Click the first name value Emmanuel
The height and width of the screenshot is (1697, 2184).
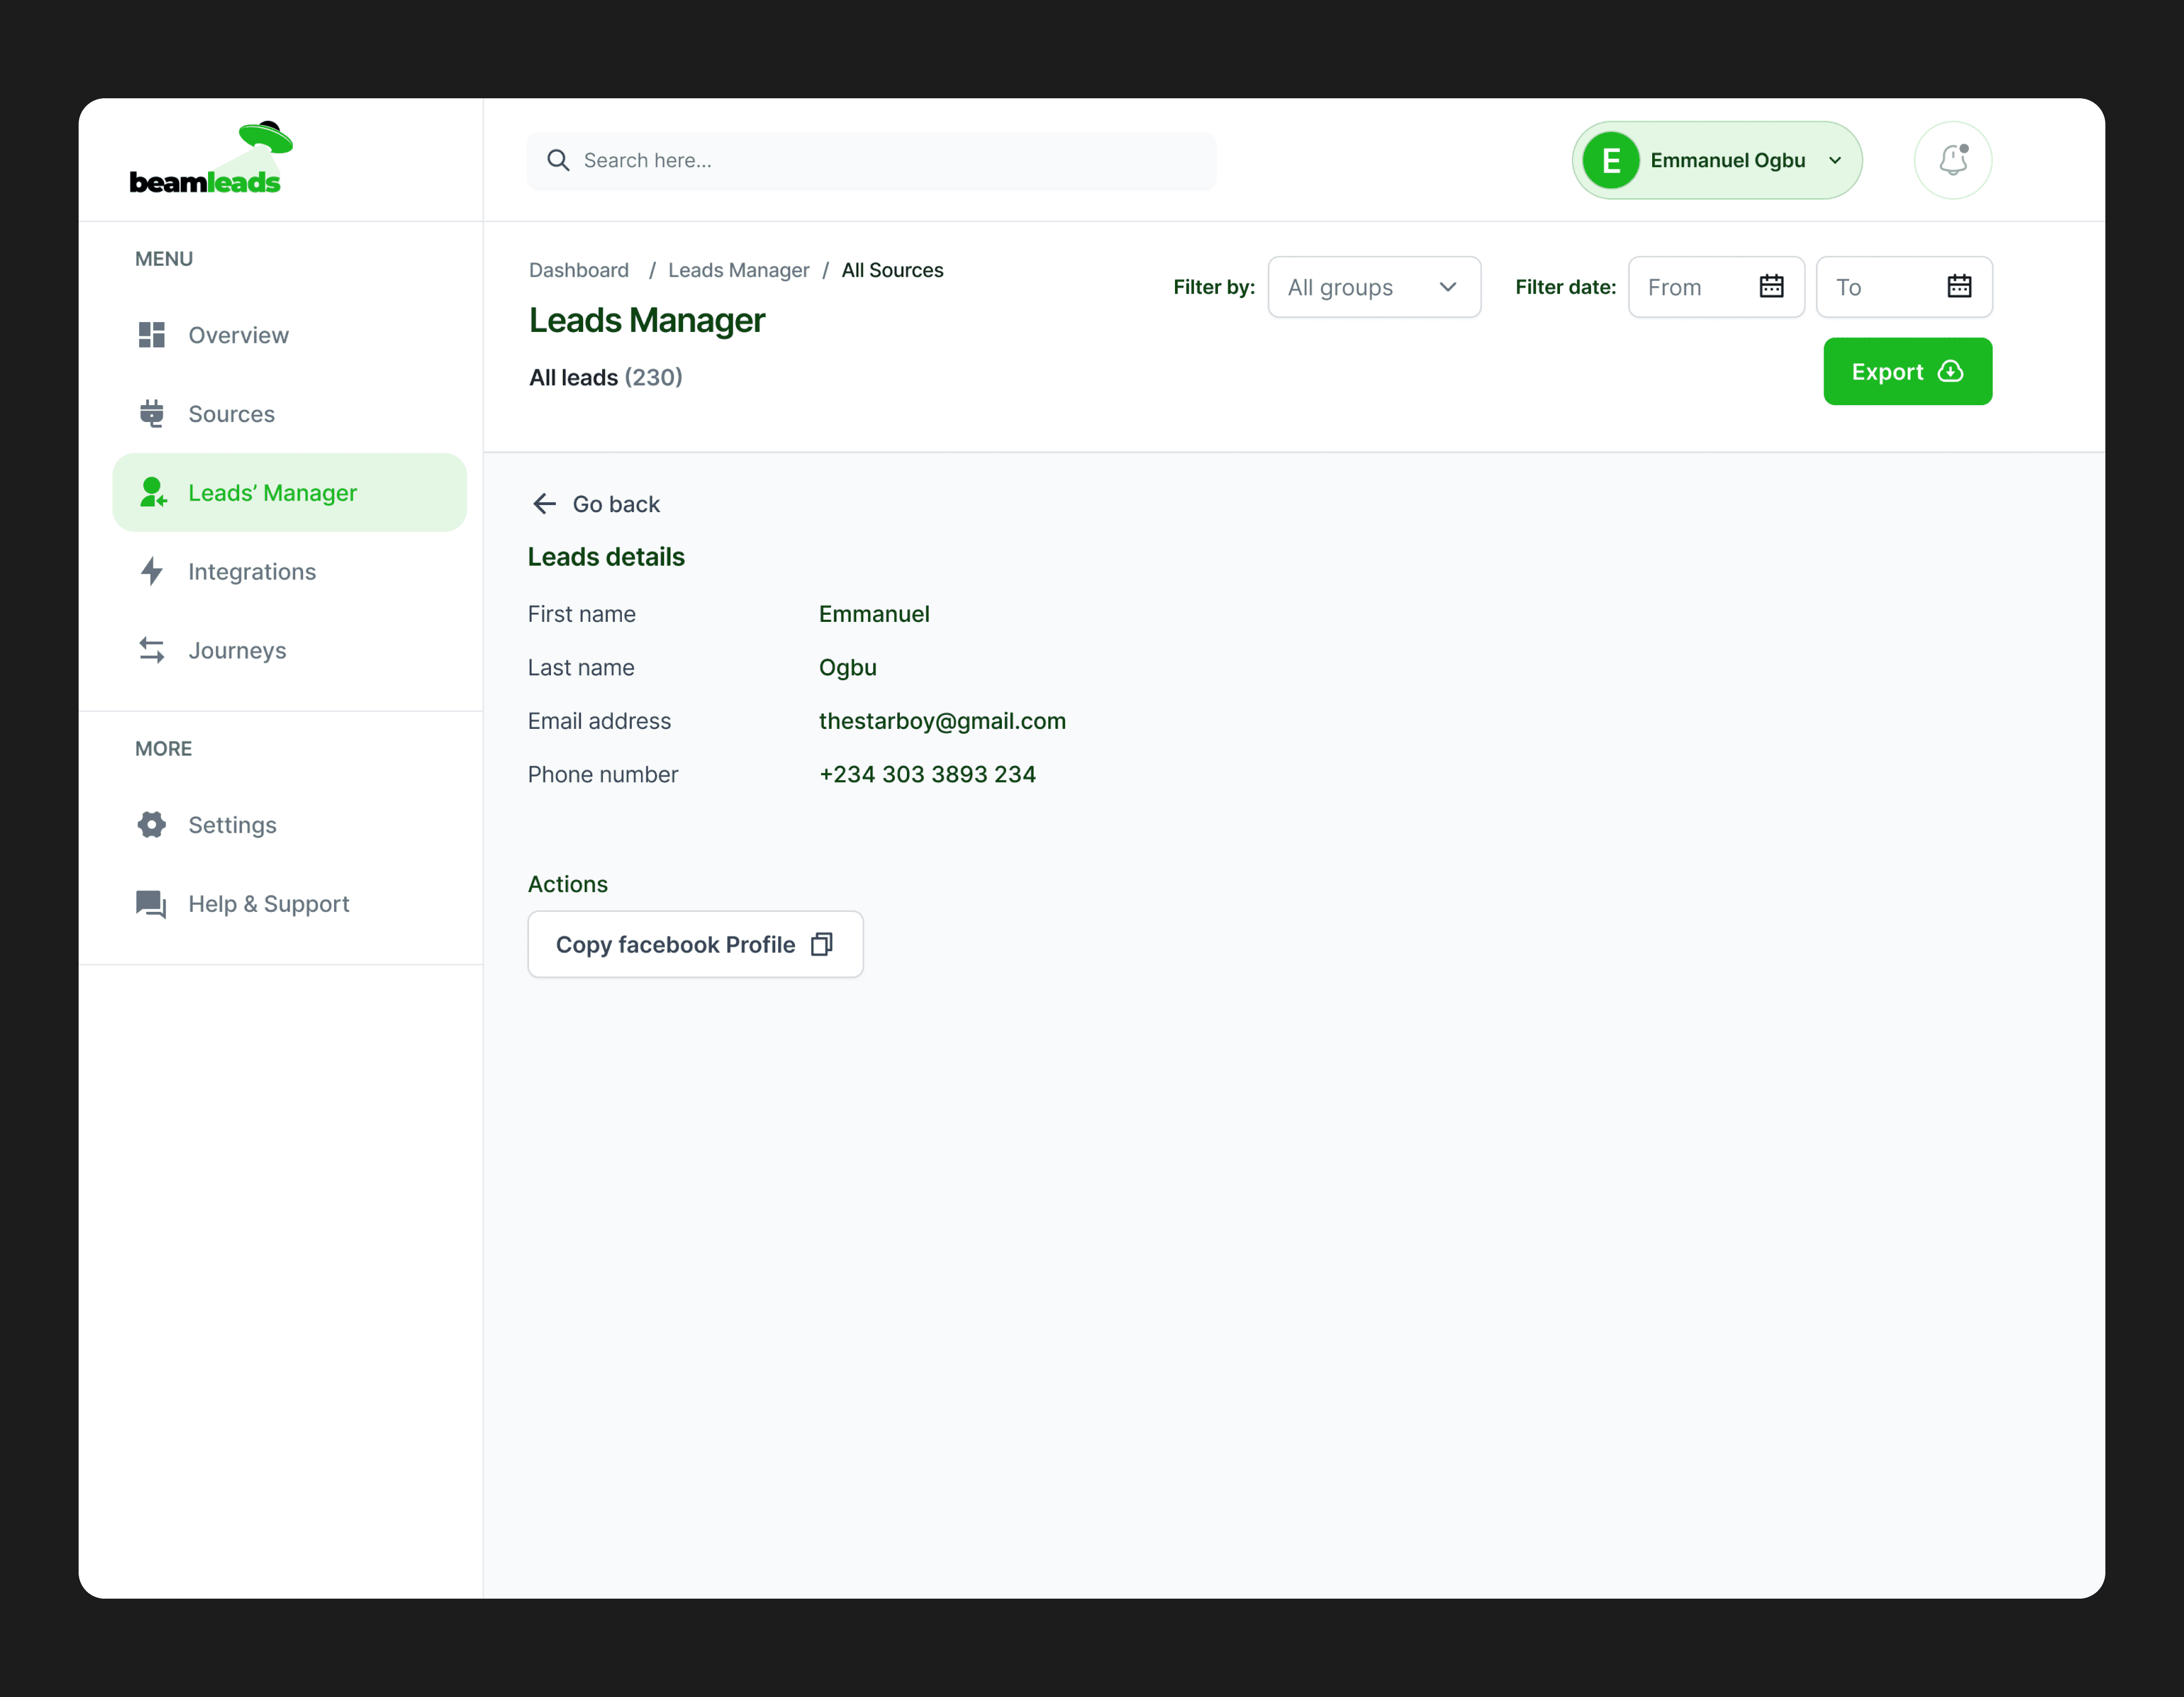(x=874, y=614)
